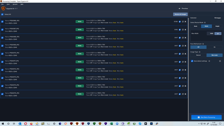The image size is (224, 126).
Task: Click the Max Width input field
Action: point(210,33)
